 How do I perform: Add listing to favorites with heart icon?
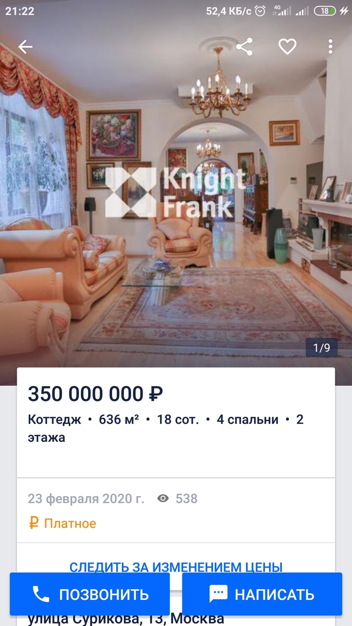287,47
